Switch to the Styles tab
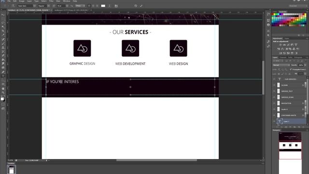 click(287, 38)
